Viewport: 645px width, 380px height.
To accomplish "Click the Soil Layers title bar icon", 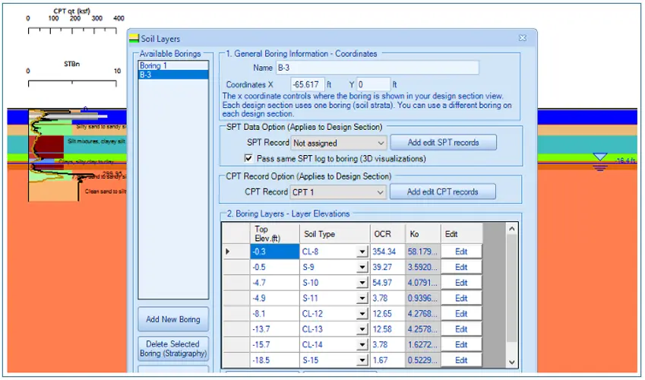I will (134, 38).
